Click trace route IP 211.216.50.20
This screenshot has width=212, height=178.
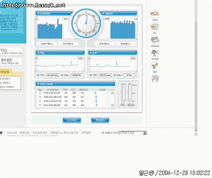tap(52, 105)
